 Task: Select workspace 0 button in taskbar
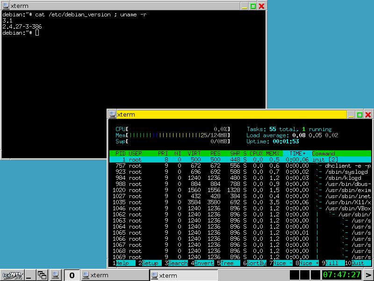[x=72, y=275]
